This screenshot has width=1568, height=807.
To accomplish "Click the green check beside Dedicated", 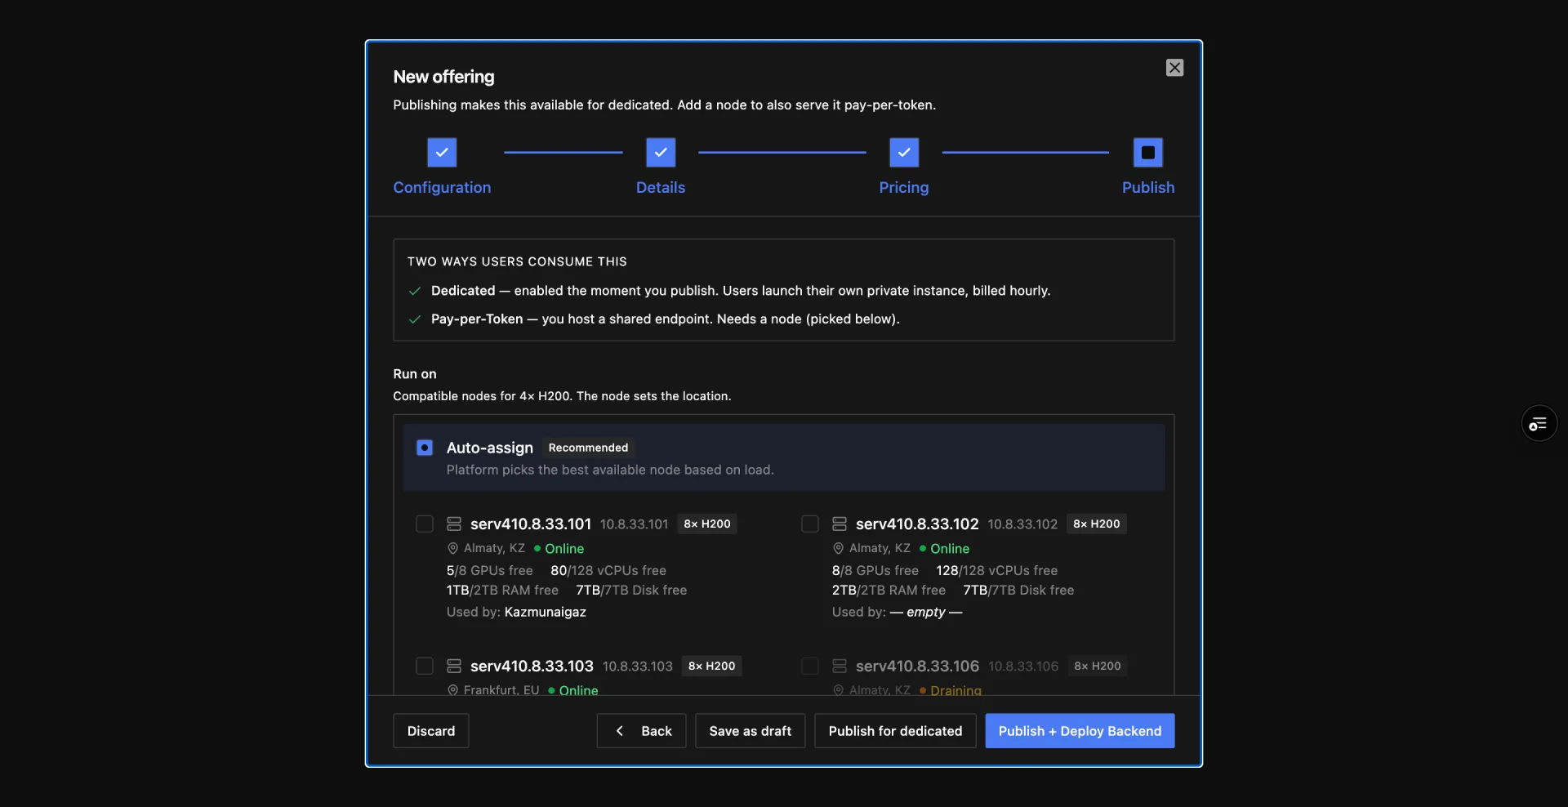I will (x=415, y=291).
